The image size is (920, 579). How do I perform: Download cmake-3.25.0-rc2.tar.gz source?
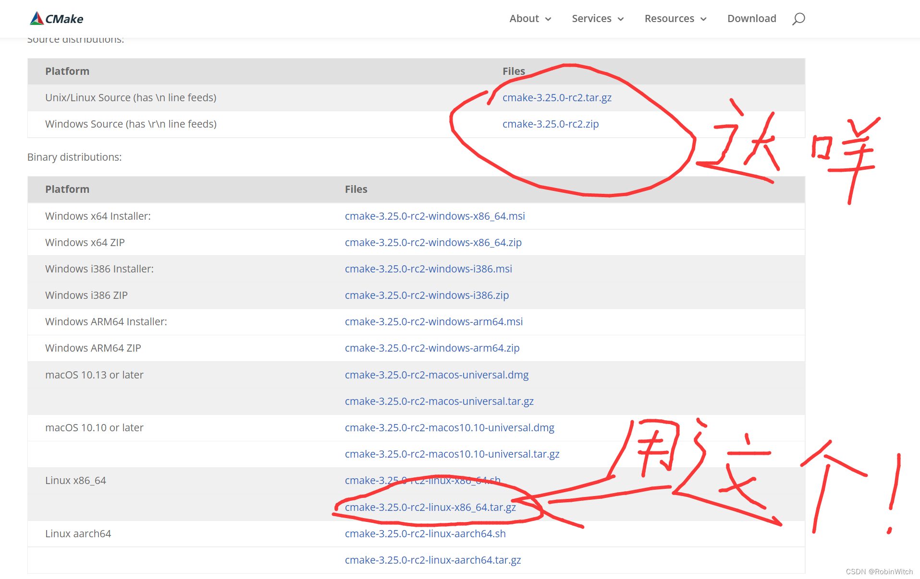pos(557,98)
